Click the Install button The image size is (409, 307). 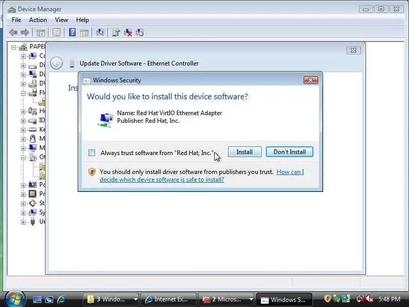point(245,151)
